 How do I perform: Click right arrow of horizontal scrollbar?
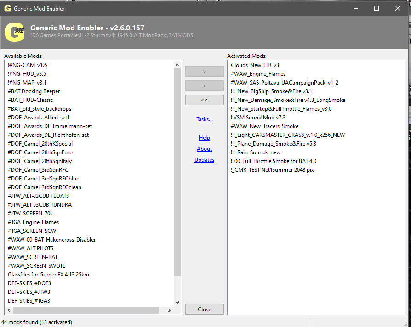pos(170,310)
